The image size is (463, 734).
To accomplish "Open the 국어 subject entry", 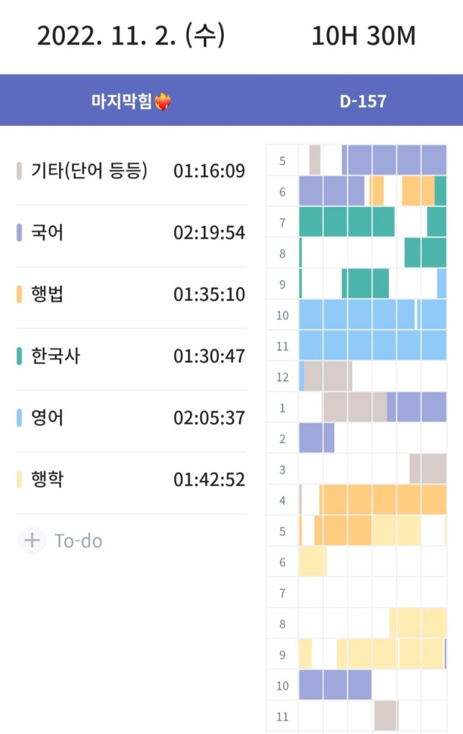I will click(x=47, y=233).
